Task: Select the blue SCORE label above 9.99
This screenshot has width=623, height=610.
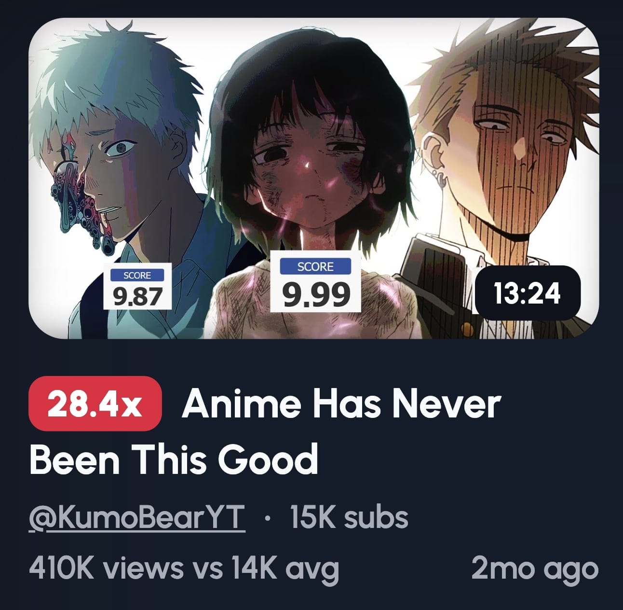Action: point(315,266)
